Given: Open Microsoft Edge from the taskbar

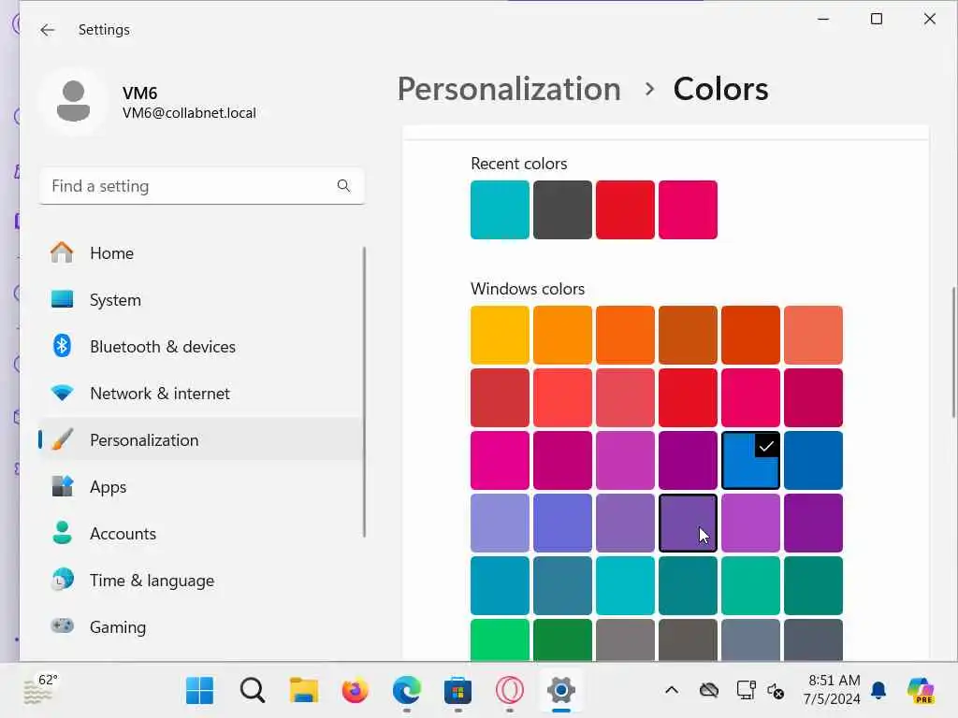Looking at the screenshot, I should tap(406, 691).
